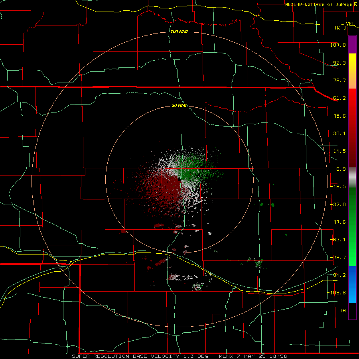Click the -32.0 scale value
The width and height of the screenshot is (359, 359).
(x=338, y=205)
